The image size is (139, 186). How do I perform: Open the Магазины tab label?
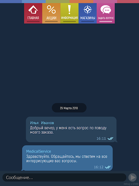[88, 18]
